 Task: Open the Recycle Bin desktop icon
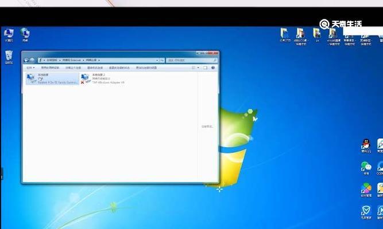click(9, 57)
